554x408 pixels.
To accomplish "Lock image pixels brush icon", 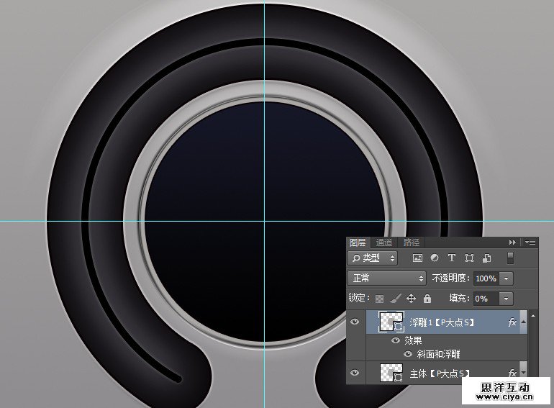I will click(x=395, y=298).
